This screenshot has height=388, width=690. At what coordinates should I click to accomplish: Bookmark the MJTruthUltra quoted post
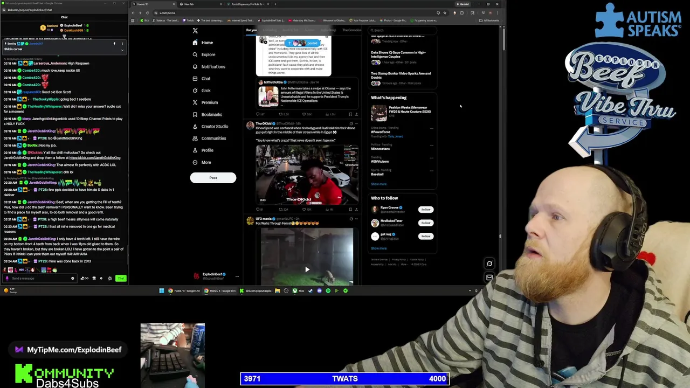350,114
